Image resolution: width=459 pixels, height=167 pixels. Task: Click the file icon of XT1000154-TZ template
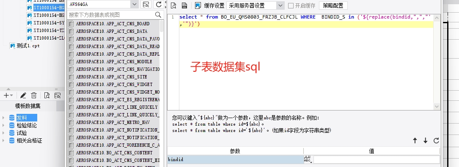pyautogui.click(x=29, y=30)
